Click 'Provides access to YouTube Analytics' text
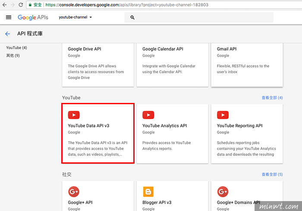 [167, 146]
